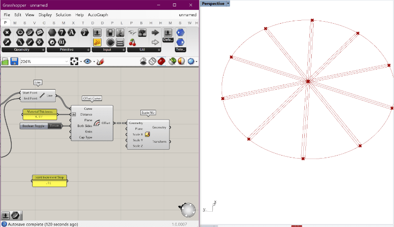Click the 'unnamed' document name at menu right
Image resolution: width=394 pixels, height=227 pixels.
[188, 15]
